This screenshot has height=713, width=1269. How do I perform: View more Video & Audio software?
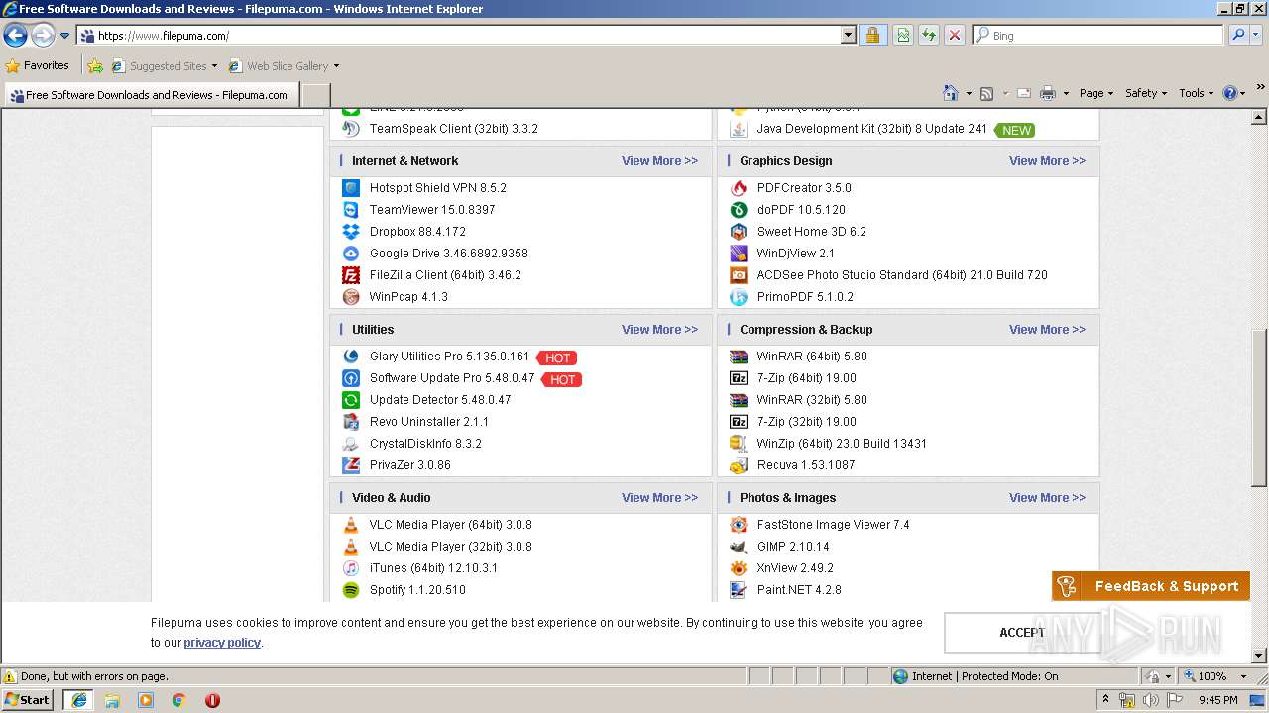point(659,498)
